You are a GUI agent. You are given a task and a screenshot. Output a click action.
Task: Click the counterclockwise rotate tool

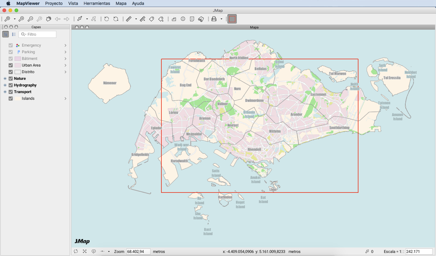[106, 19]
